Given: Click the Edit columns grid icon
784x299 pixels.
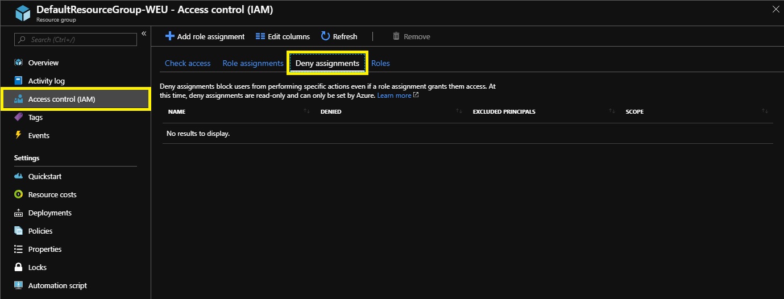Looking at the screenshot, I should pos(260,36).
